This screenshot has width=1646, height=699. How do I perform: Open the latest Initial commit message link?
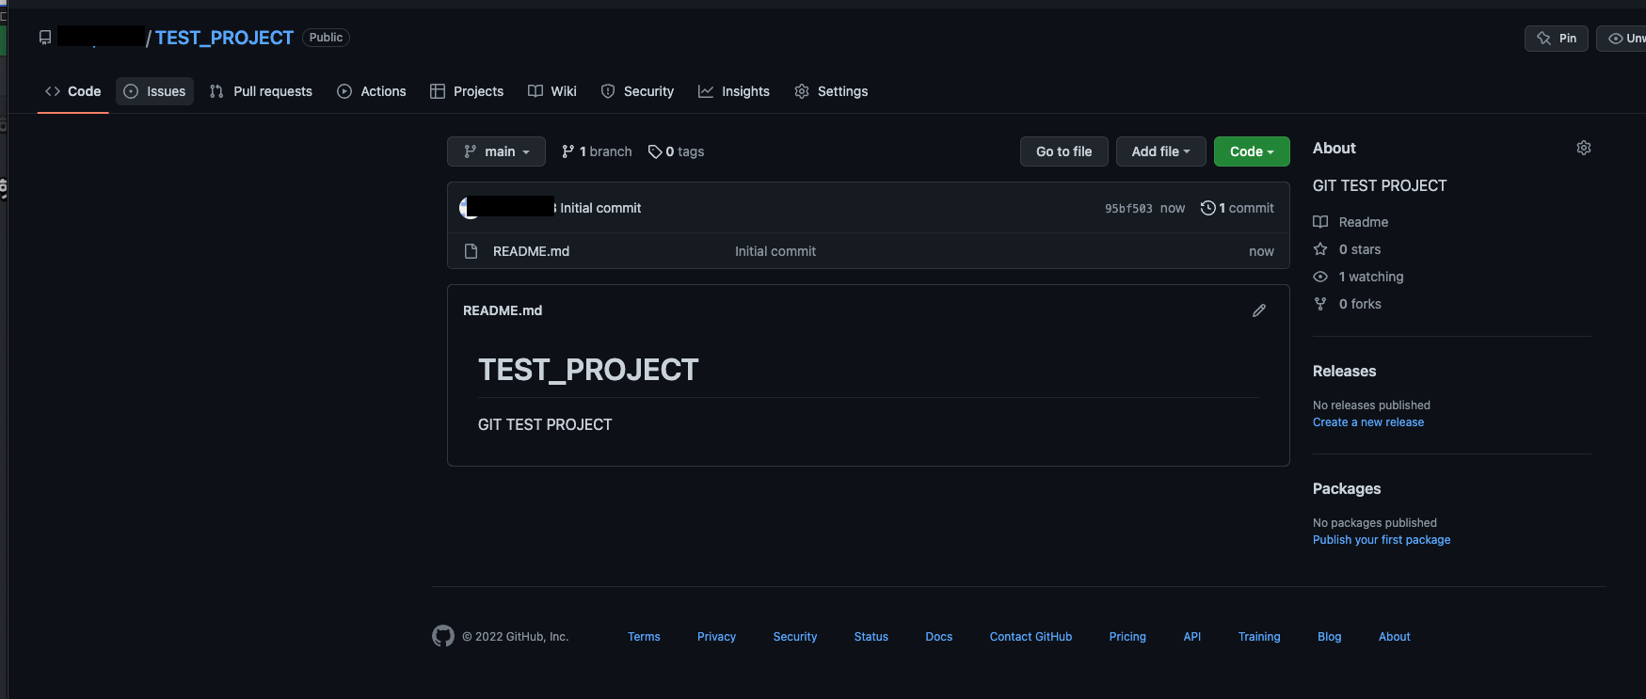600,208
